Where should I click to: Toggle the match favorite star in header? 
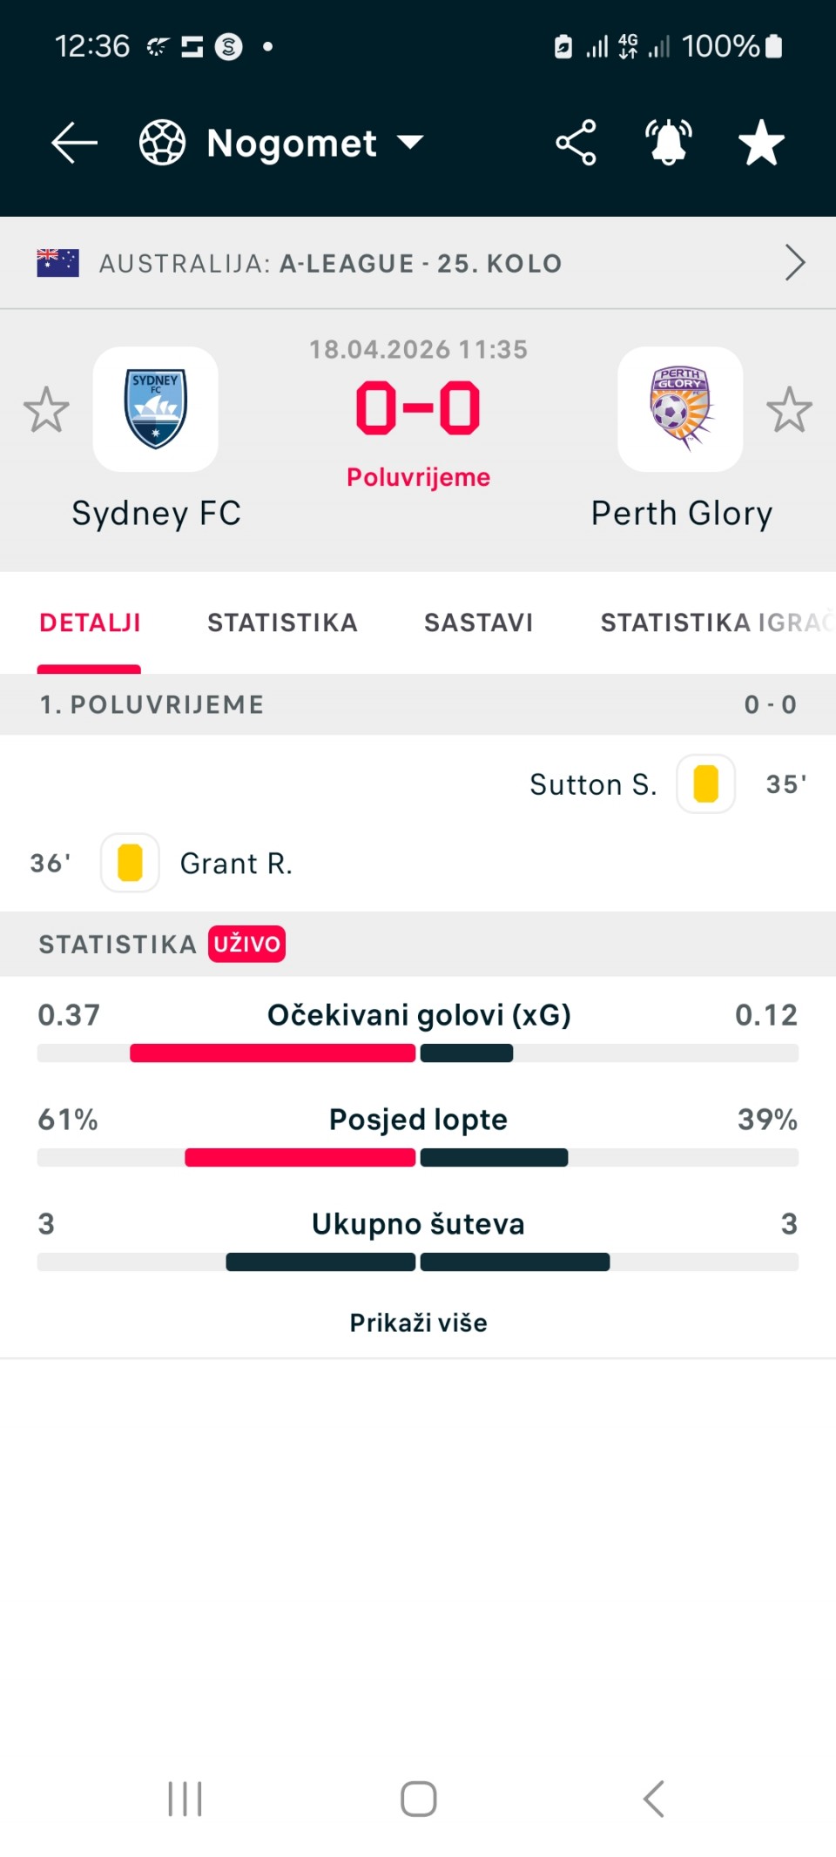761,143
